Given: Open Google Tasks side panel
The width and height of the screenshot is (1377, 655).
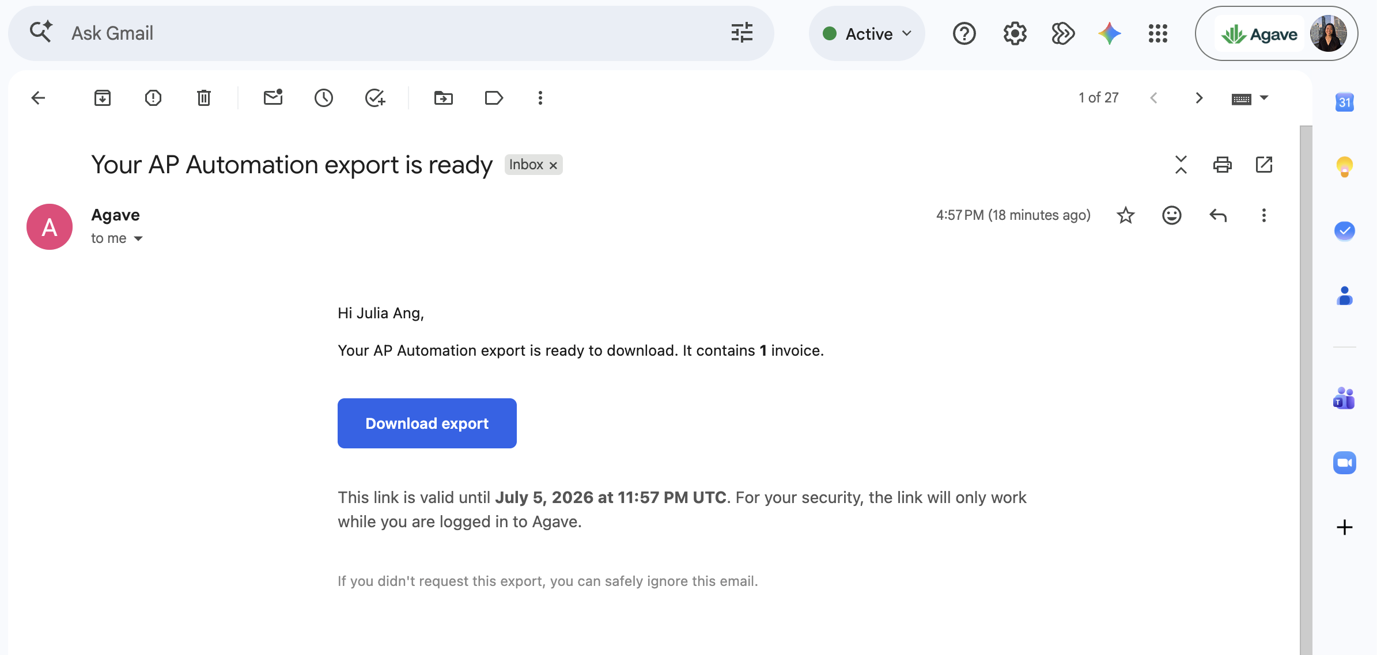Looking at the screenshot, I should point(1345,231).
